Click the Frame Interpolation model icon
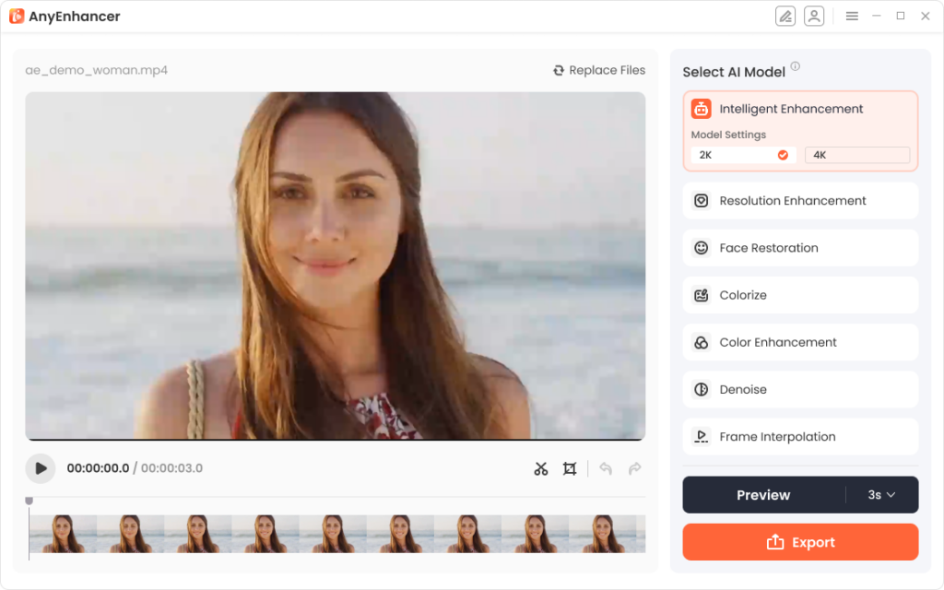 701,436
